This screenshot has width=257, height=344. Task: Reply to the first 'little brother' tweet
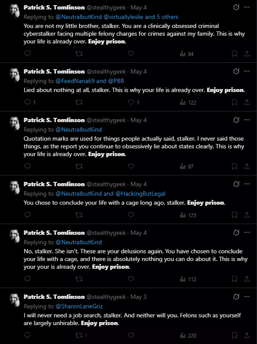tap(27, 53)
